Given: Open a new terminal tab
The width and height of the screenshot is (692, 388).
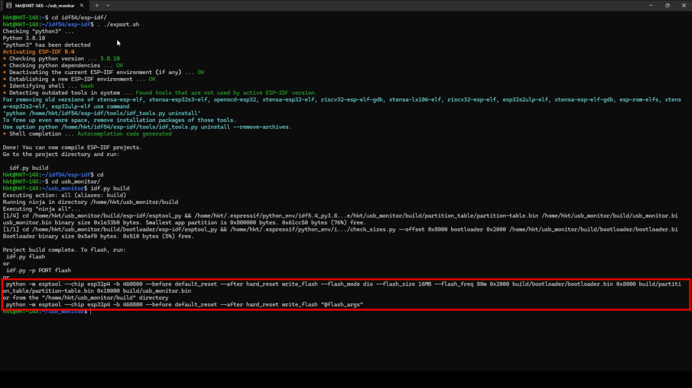Looking at the screenshot, I should [97, 5].
